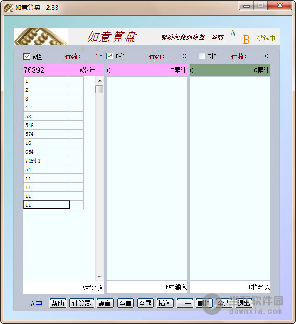Image resolution: width=296 pixels, height=324 pixels.
Task: Click the 删栏 delete column button
Action: (x=204, y=303)
